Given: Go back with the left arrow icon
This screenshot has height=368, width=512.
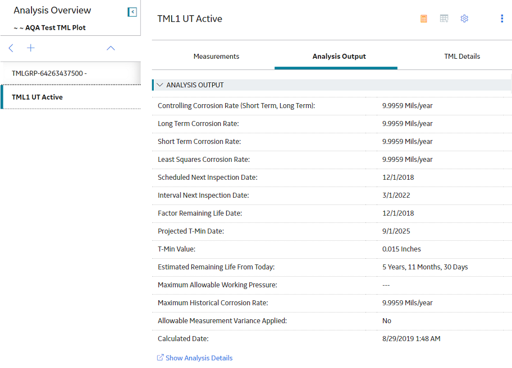Looking at the screenshot, I should (11, 48).
